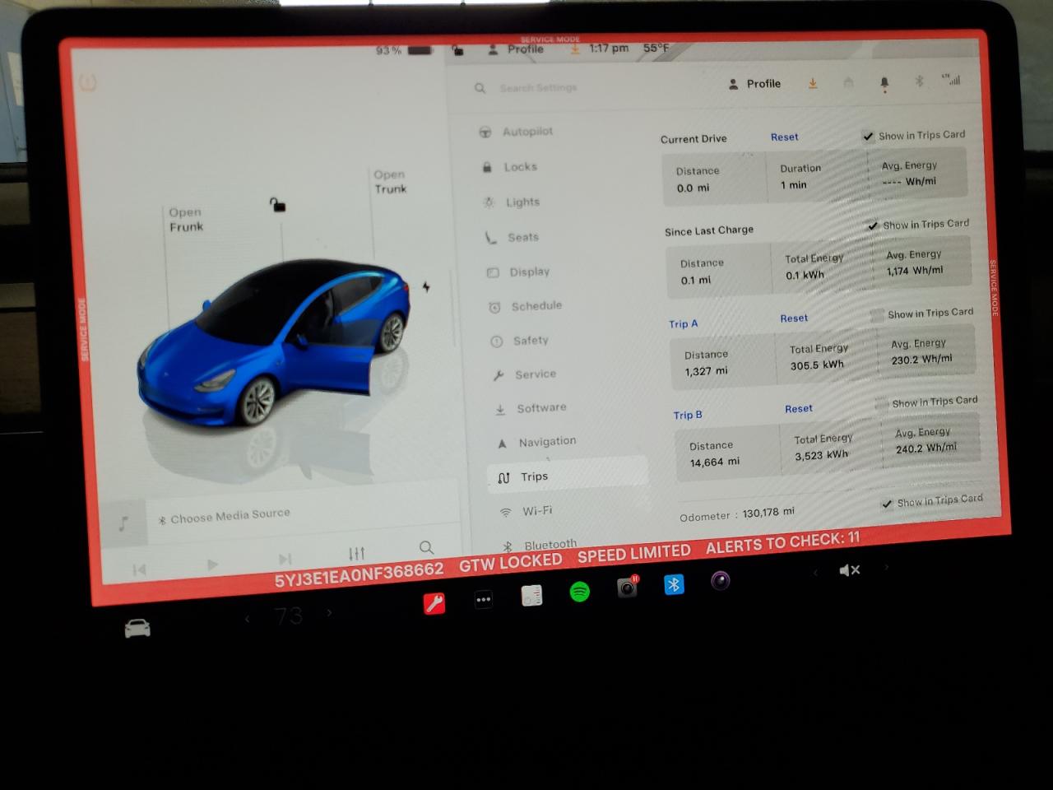Open Seats settings in sidebar
Image resolution: width=1053 pixels, height=790 pixels.
491,237
